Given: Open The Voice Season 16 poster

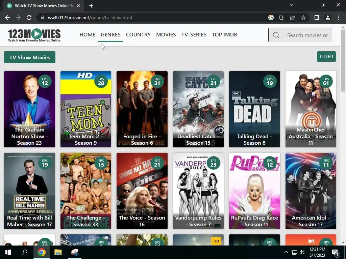Looking at the screenshot, I should (x=142, y=191).
